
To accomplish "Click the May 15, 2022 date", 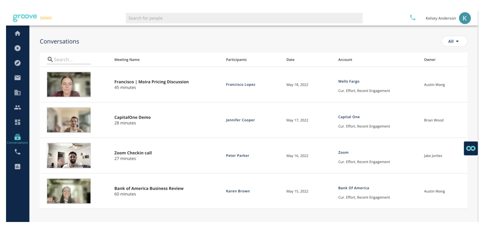I will point(297,191).
